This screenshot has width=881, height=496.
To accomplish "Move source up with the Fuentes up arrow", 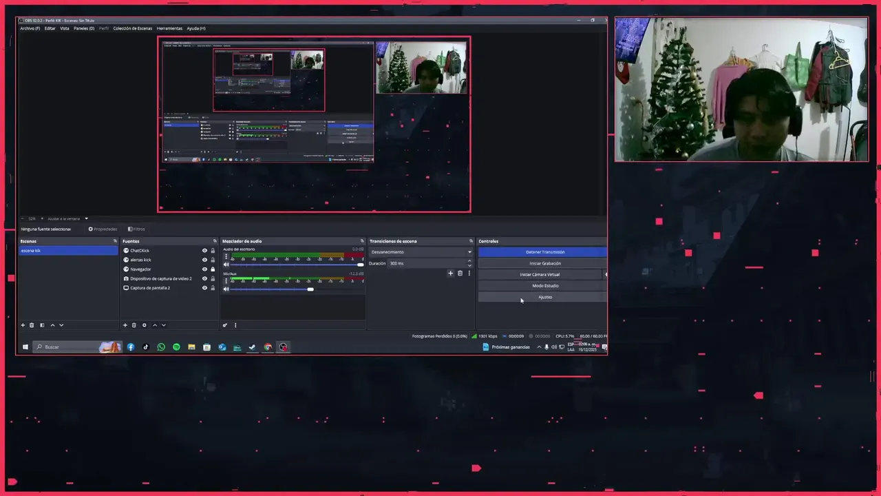I will coord(154,325).
